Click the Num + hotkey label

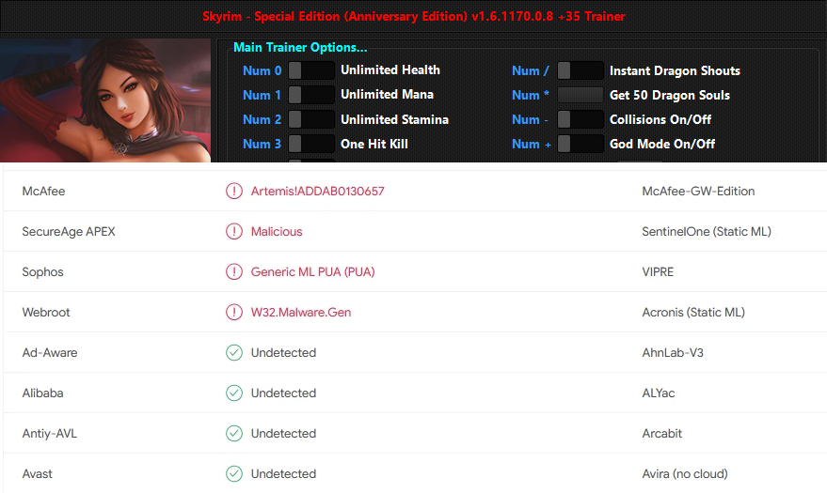click(532, 144)
